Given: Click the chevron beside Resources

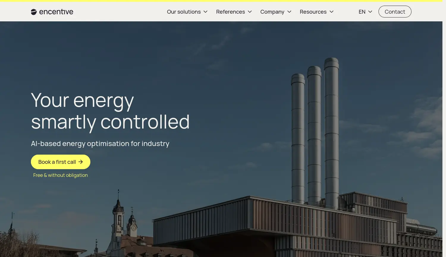Looking at the screenshot, I should click(332, 12).
